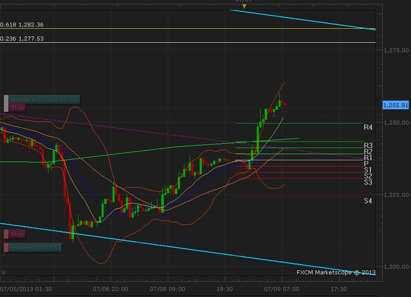Click the red handle beside the lower Stop

pos(6,234)
